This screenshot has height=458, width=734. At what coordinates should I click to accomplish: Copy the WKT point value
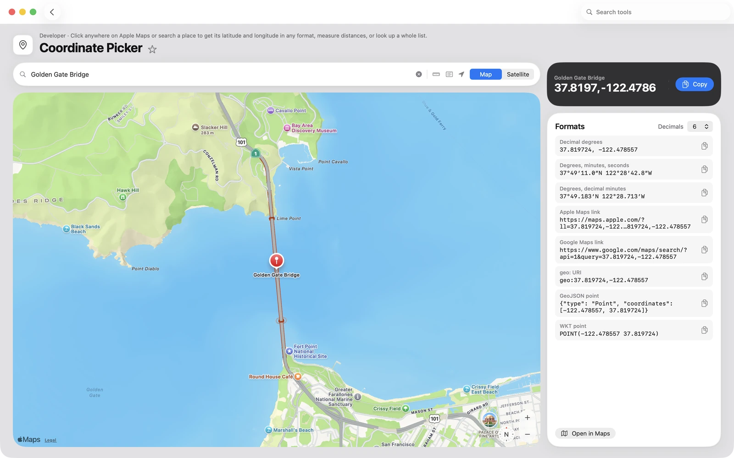[x=705, y=330]
